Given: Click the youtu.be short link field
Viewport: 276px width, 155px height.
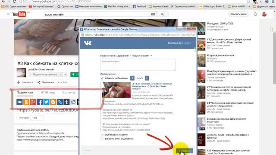Looking at the screenshot, I should (48, 110).
